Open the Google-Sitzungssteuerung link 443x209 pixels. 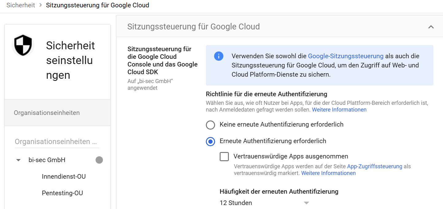point(345,56)
